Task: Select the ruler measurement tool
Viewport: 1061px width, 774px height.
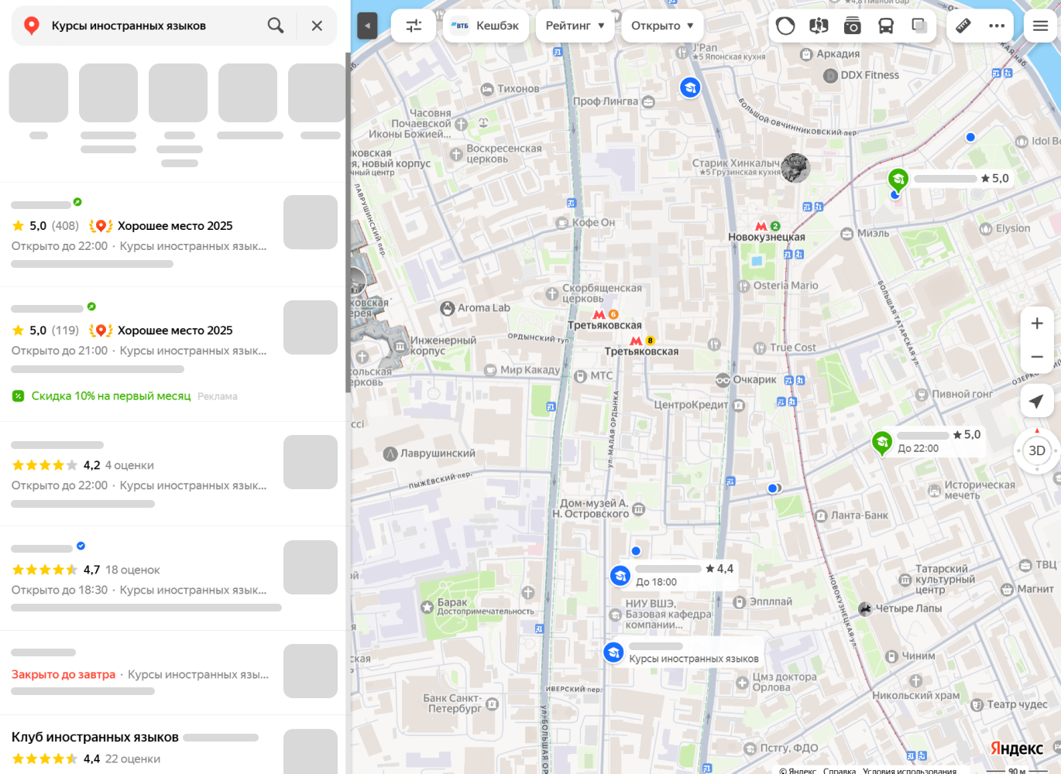Action: [963, 26]
